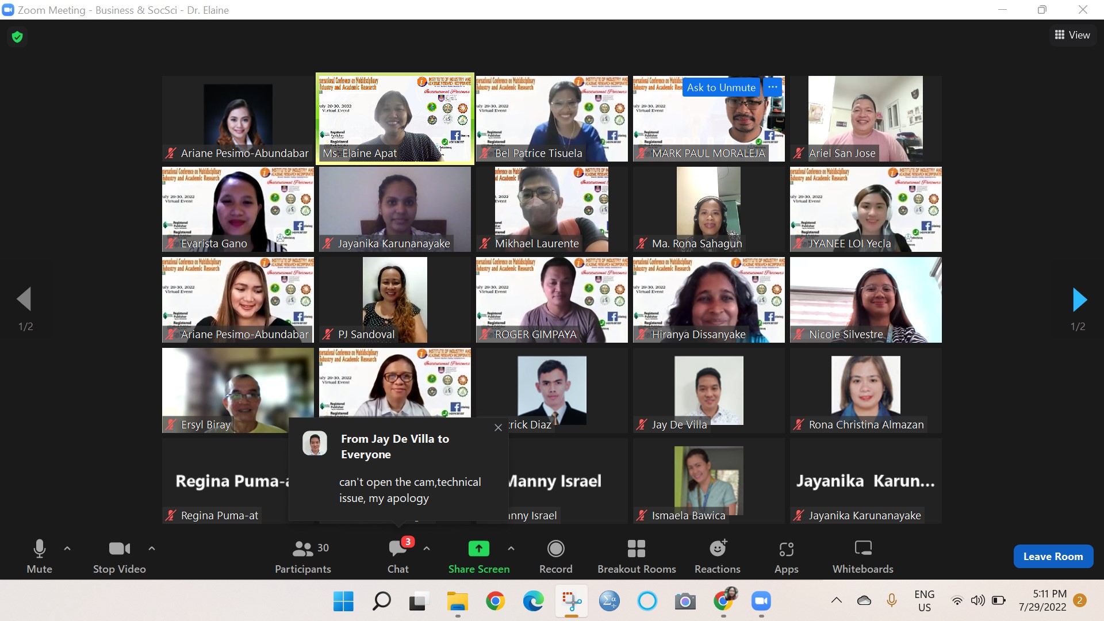The width and height of the screenshot is (1104, 621).
Task: Open the Chat panel with 3 unread
Action: click(397, 549)
